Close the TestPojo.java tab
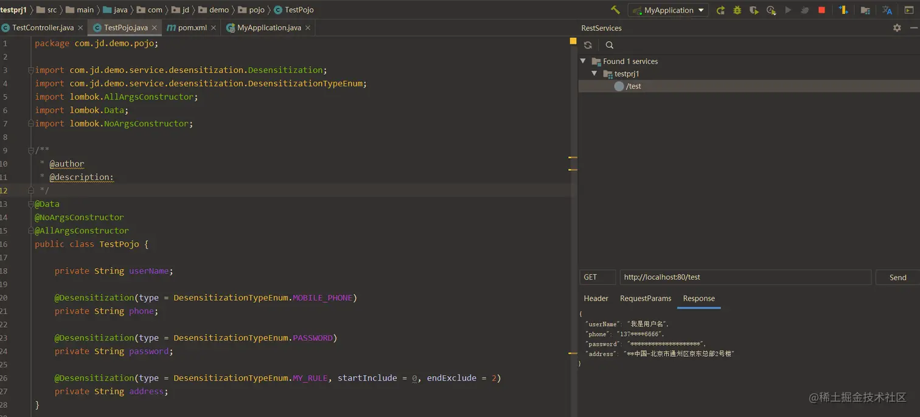The width and height of the screenshot is (920, 417). 155,28
